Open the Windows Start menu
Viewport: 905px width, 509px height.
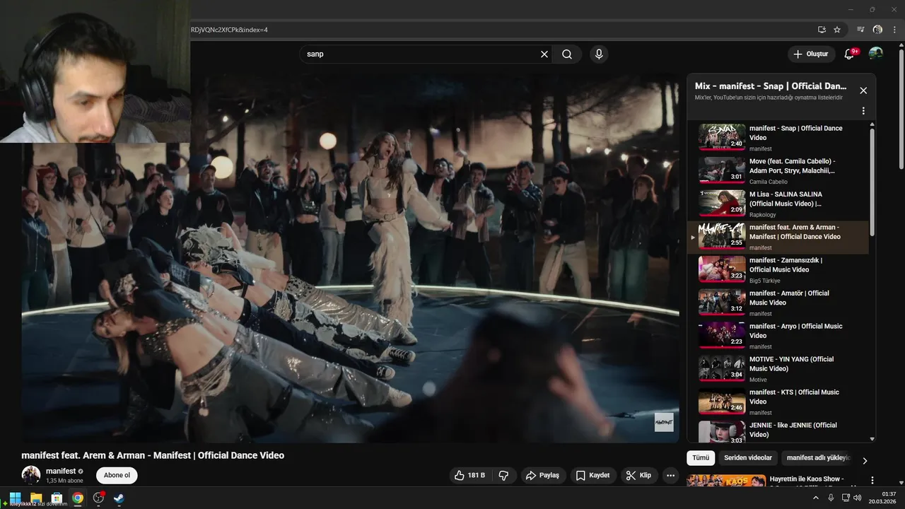(x=15, y=498)
